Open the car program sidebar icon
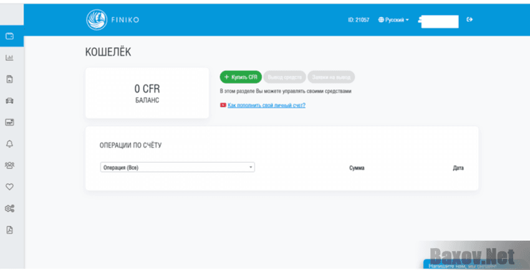 pyautogui.click(x=9, y=101)
